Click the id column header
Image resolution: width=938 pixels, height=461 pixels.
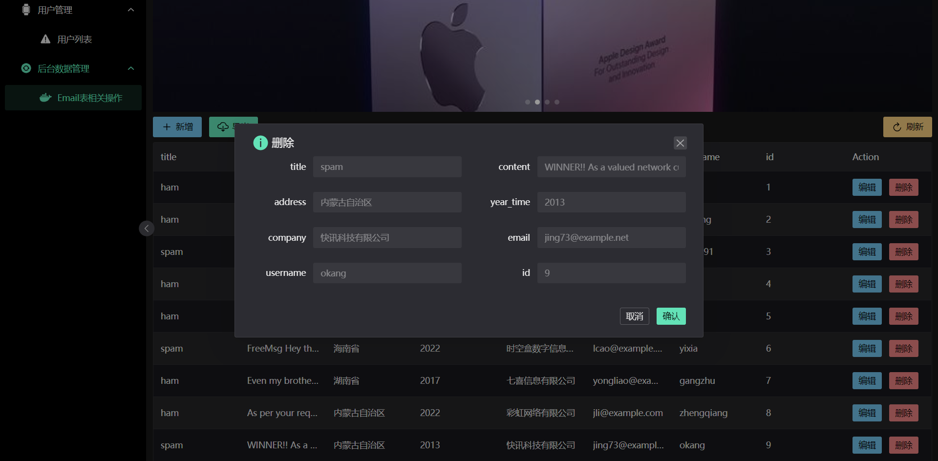point(769,157)
